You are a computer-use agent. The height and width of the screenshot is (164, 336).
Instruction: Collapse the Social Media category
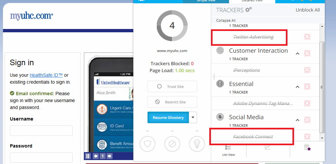coord(297,120)
